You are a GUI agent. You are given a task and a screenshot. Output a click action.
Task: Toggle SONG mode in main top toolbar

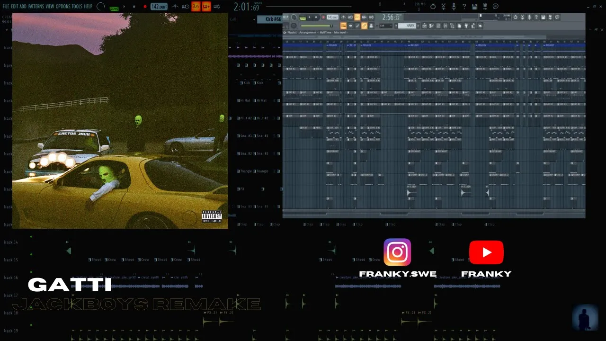114,8
